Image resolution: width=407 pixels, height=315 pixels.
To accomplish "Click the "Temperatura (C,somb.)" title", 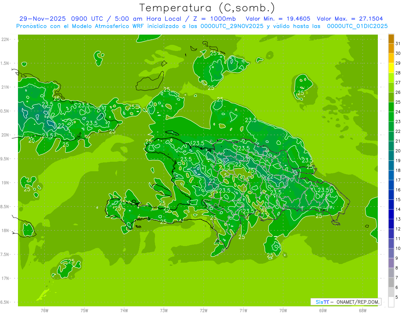I will pyautogui.click(x=207, y=8).
